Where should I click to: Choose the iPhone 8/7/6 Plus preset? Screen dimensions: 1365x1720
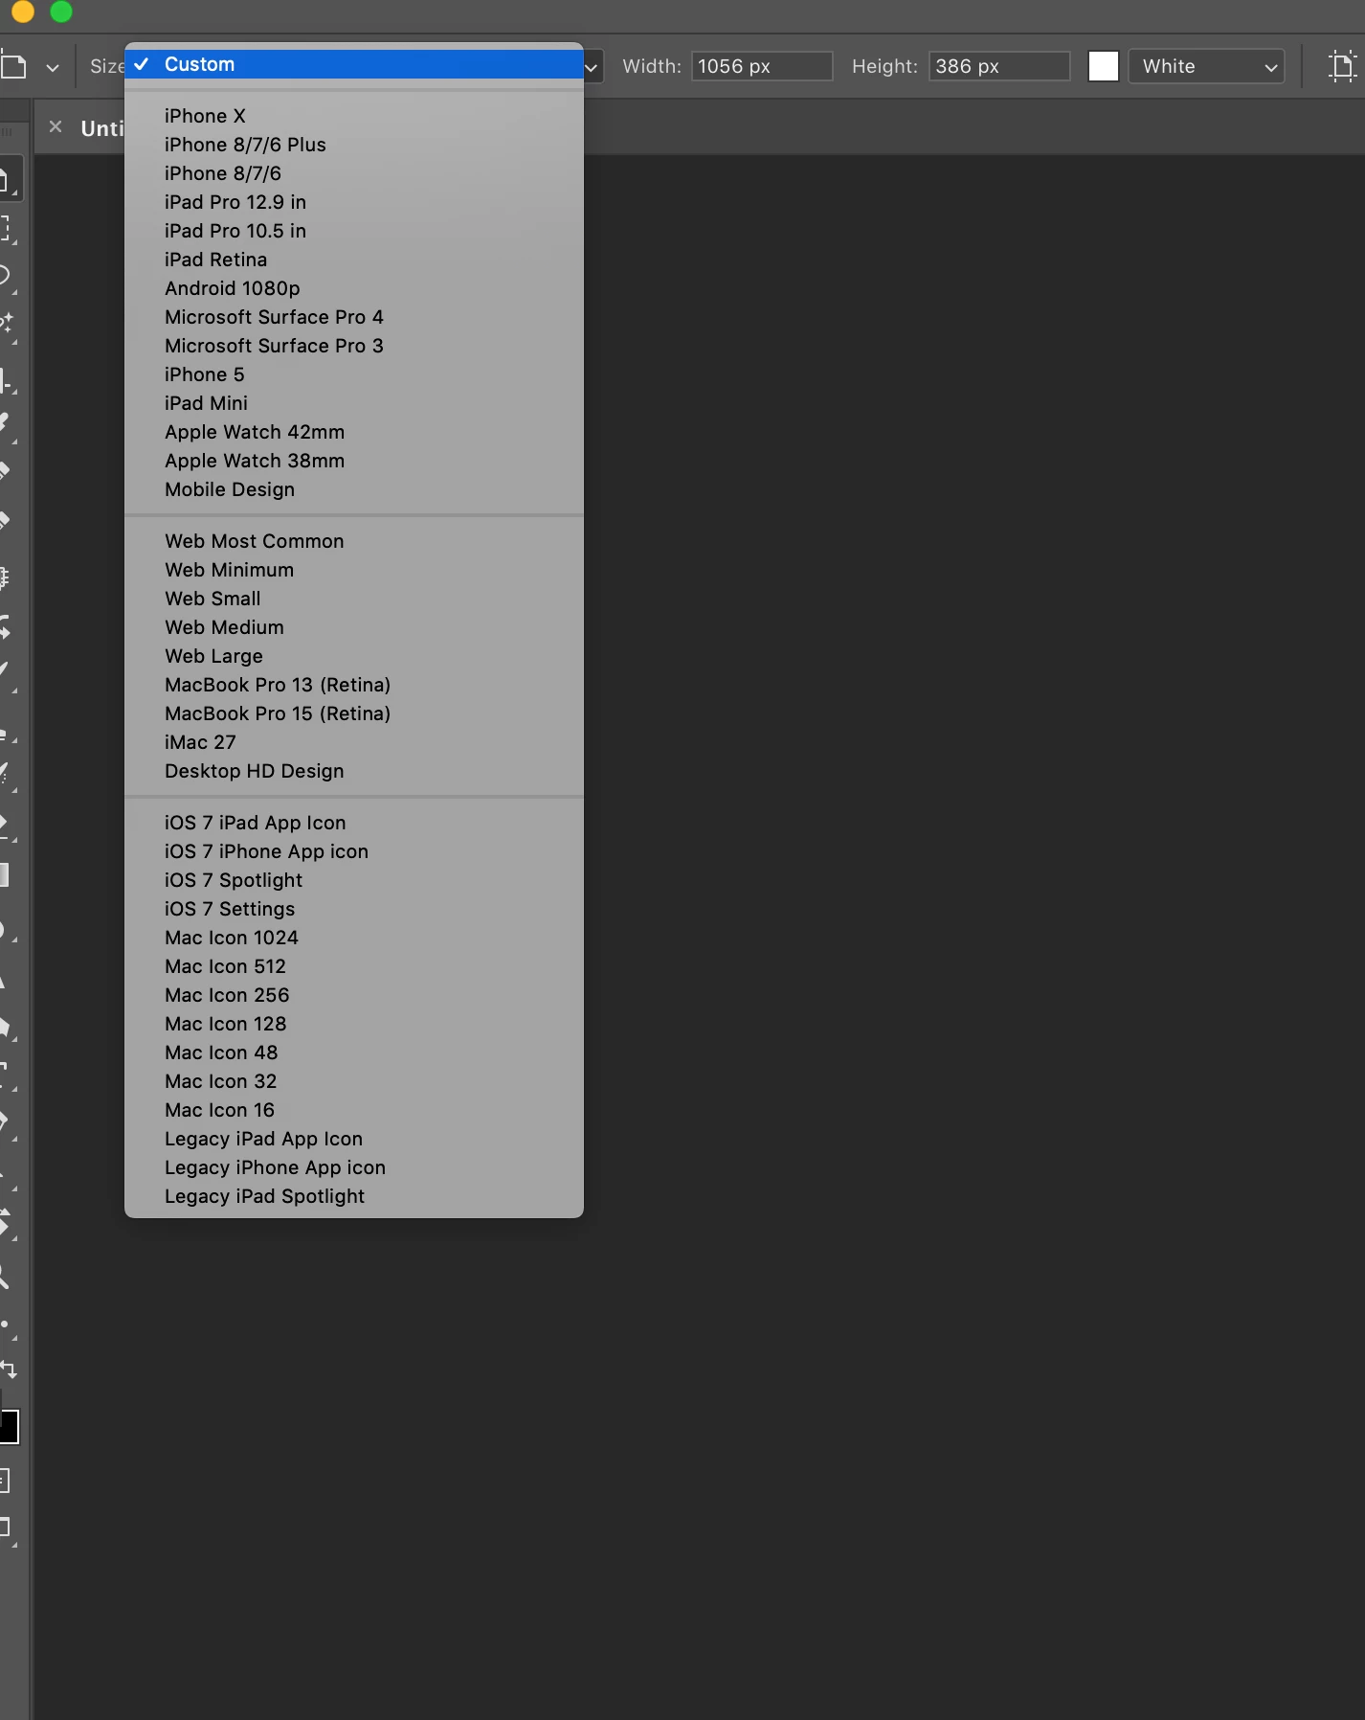(x=354, y=145)
